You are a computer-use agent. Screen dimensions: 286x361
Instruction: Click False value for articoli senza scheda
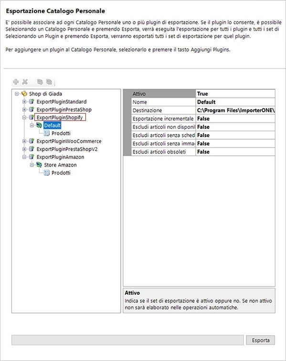(x=235, y=135)
